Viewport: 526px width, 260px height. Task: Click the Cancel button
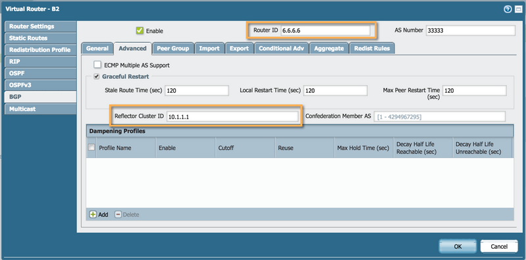pyautogui.click(x=499, y=246)
